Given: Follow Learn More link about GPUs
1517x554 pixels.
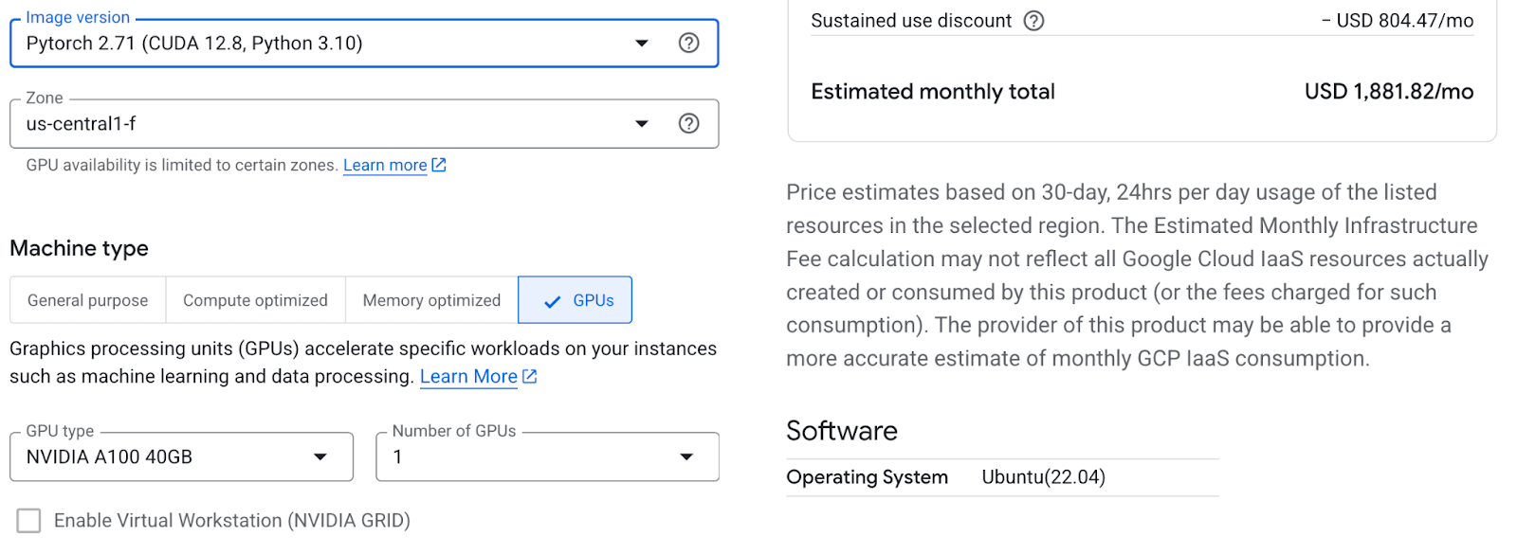Looking at the screenshot, I should (468, 376).
